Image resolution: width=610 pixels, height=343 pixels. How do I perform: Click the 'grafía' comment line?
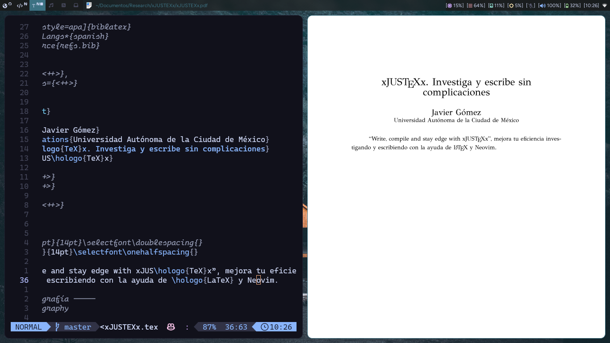pyautogui.click(x=55, y=299)
